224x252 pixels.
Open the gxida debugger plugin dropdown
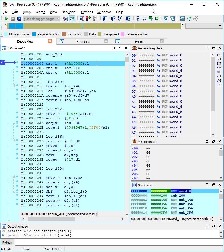[x=58, y=19]
